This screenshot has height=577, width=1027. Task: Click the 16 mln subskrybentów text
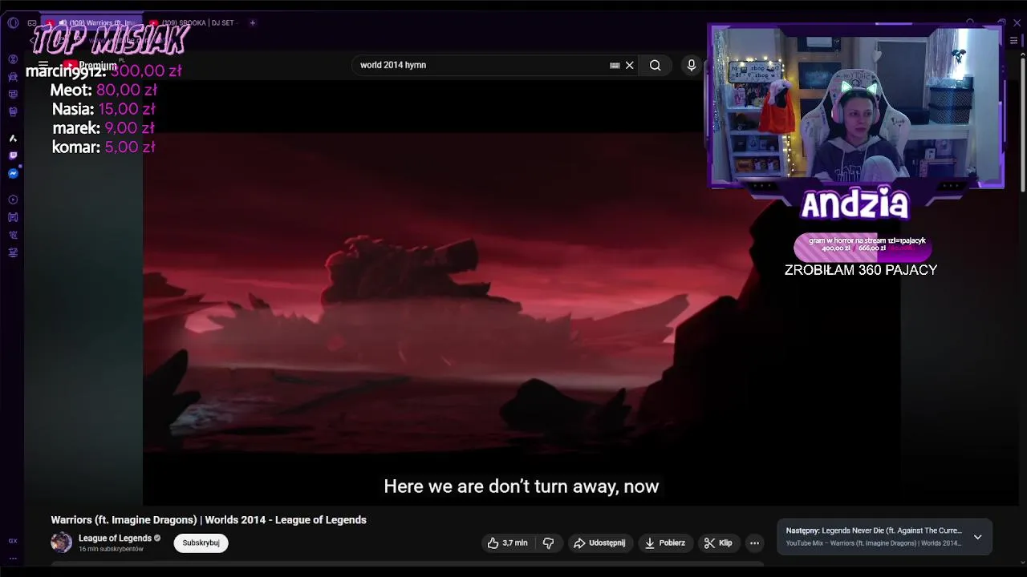pyautogui.click(x=111, y=550)
